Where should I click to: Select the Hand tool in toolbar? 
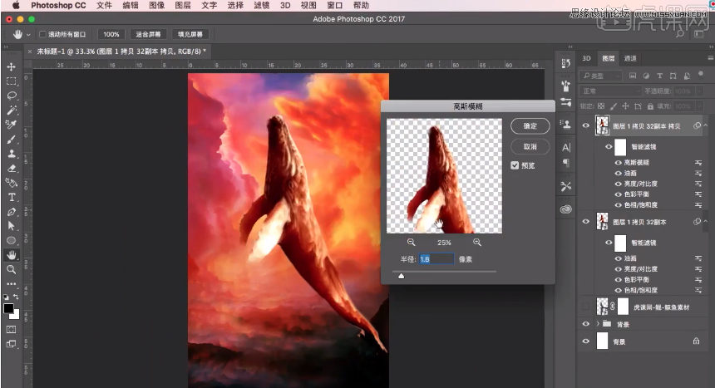[x=12, y=255]
